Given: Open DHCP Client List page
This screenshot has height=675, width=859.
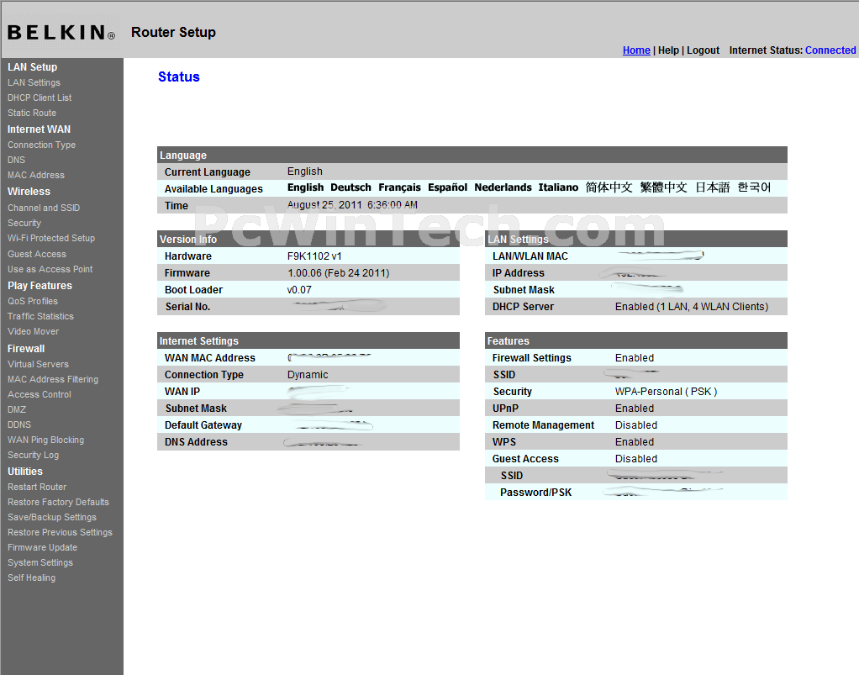Looking at the screenshot, I should [40, 98].
